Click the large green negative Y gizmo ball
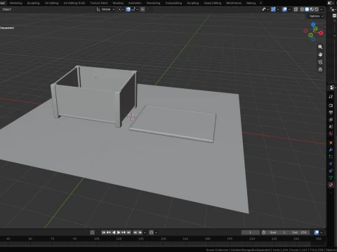The height and width of the screenshot is (252, 337). point(310,35)
